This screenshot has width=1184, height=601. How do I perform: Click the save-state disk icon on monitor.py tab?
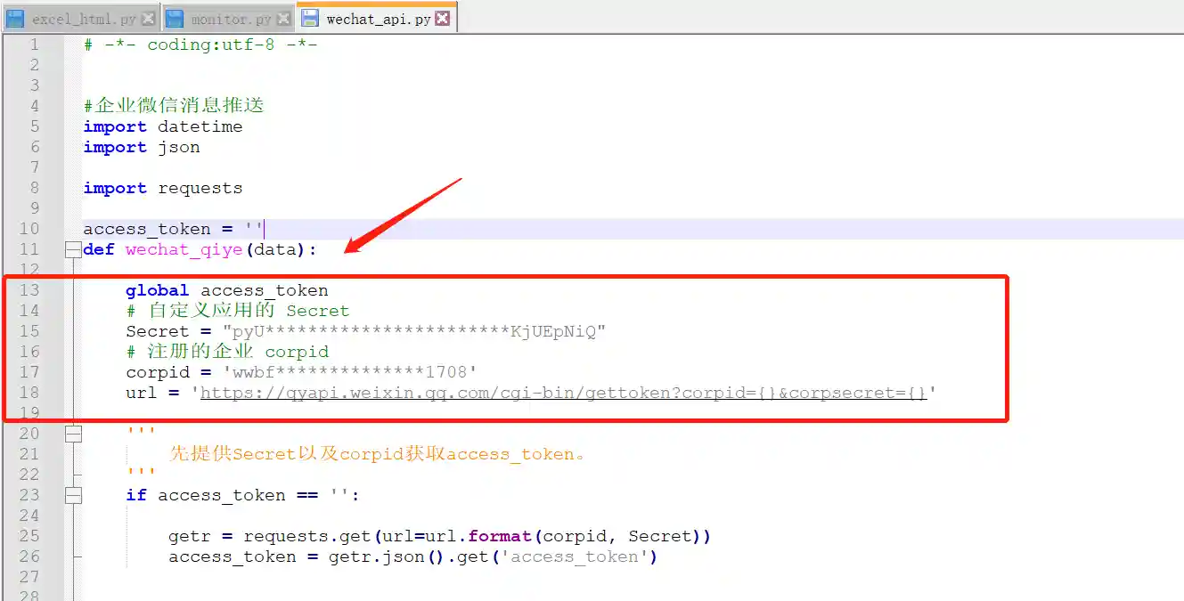click(175, 19)
